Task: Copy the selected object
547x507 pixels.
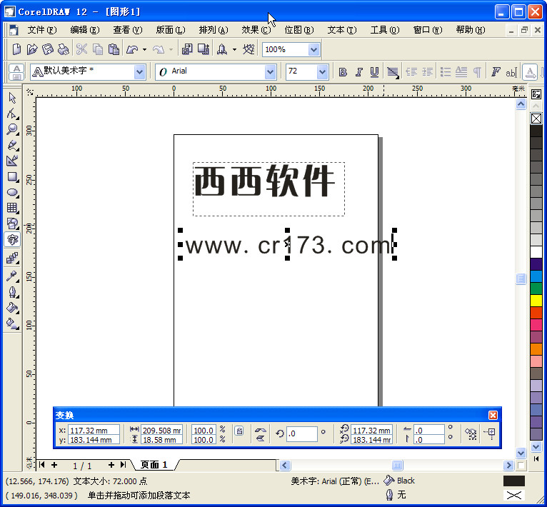Action: pyautogui.click(x=98, y=49)
